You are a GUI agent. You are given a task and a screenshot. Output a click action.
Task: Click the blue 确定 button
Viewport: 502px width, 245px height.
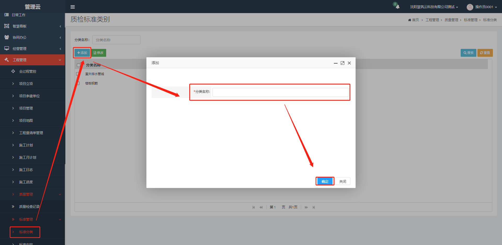click(325, 181)
